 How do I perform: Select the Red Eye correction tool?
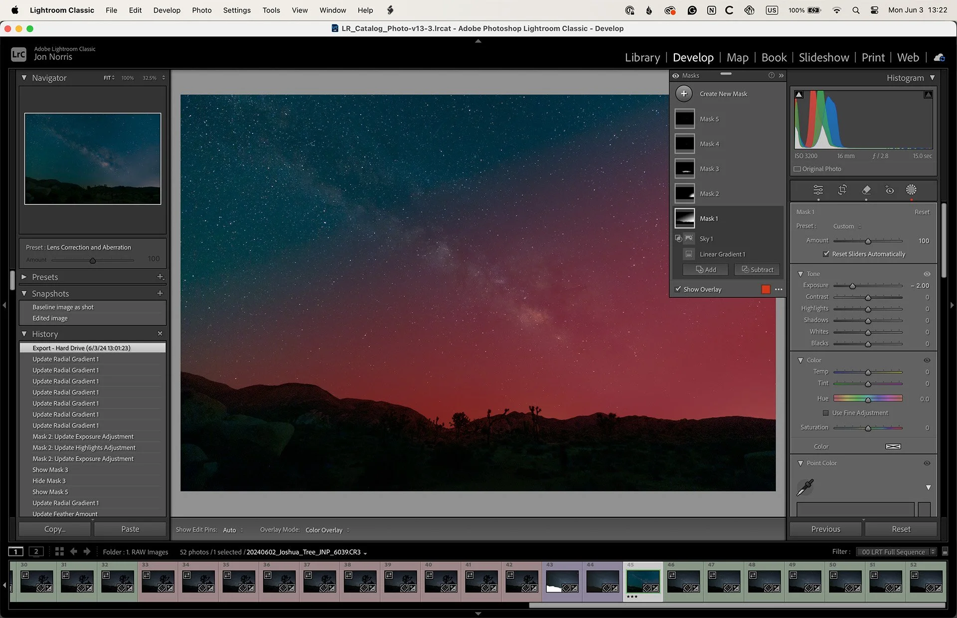(890, 190)
